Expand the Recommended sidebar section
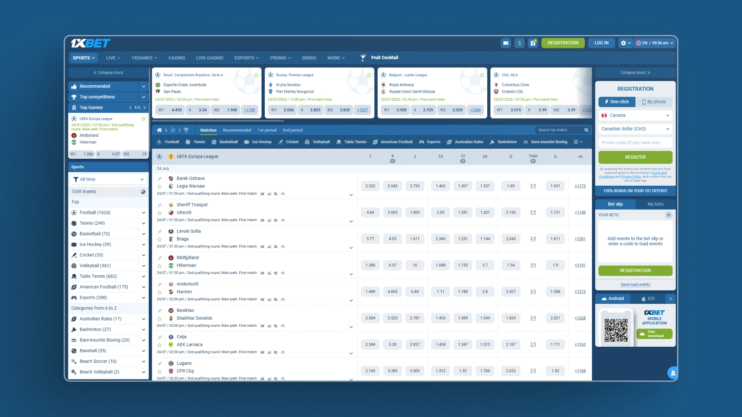This screenshot has height=417, width=742. pyautogui.click(x=143, y=86)
